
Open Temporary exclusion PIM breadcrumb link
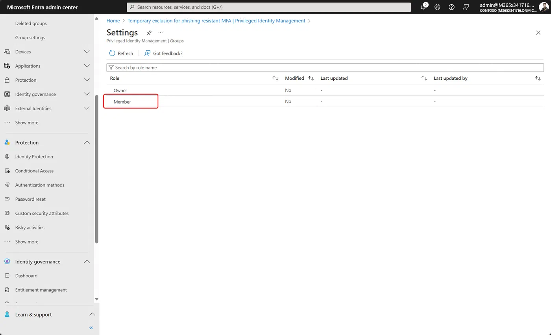click(216, 21)
